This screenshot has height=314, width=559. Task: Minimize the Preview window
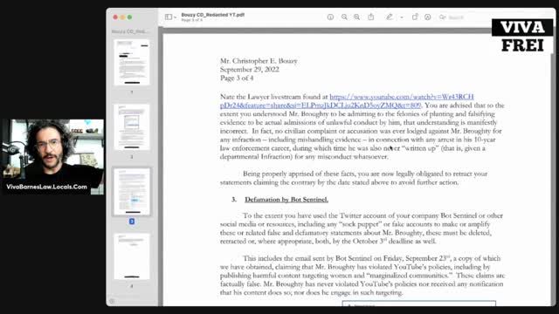click(x=122, y=17)
